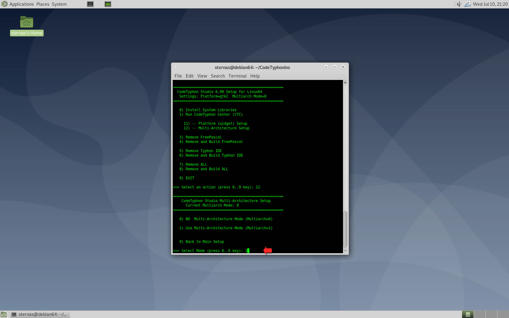Maximize the terminal window
This screenshot has width=509, height=318.
(x=334, y=67)
